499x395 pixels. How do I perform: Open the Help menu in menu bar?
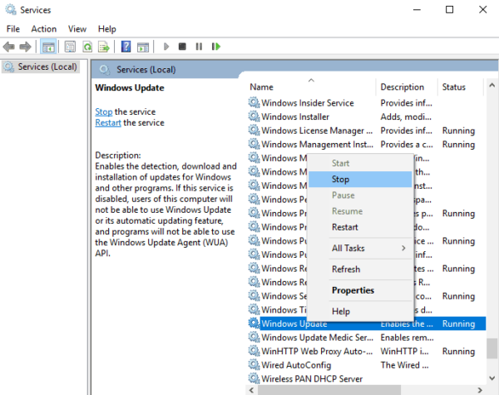pos(107,29)
